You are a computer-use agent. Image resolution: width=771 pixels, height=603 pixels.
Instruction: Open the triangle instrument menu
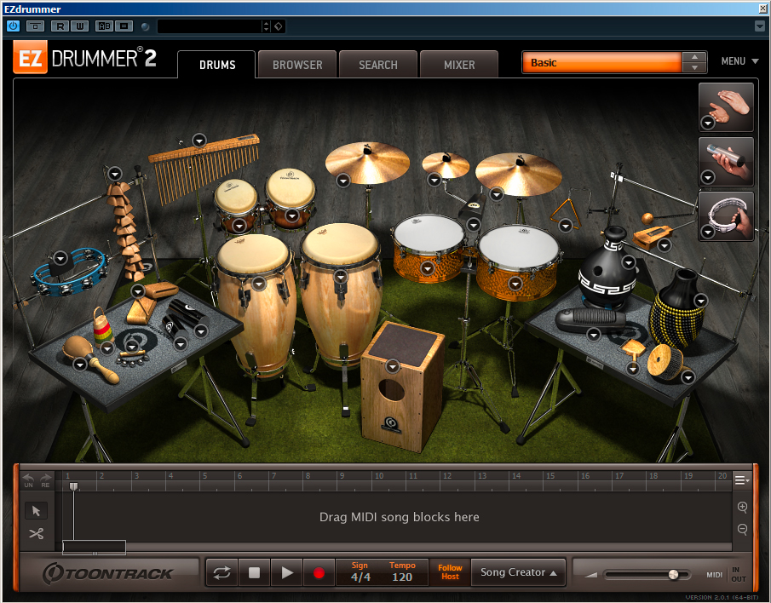coord(566,226)
